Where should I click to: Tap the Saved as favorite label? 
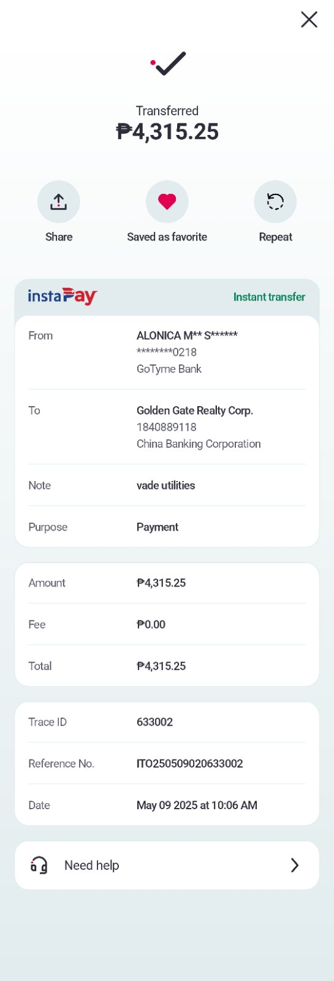pyautogui.click(x=167, y=237)
